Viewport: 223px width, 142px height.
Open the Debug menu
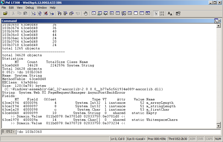click(x=30, y=8)
